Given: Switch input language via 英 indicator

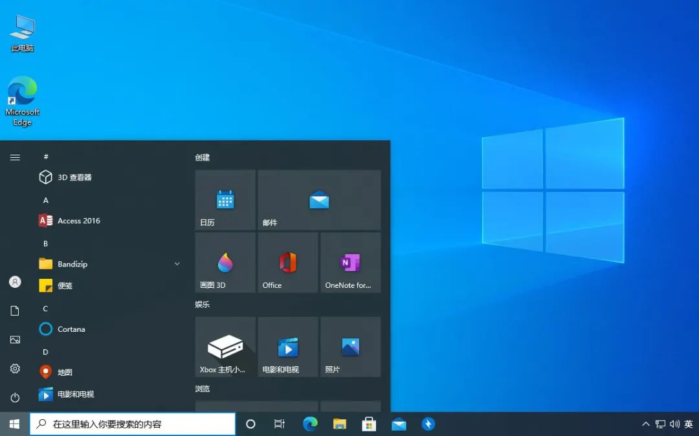Looking at the screenshot, I should [x=689, y=424].
